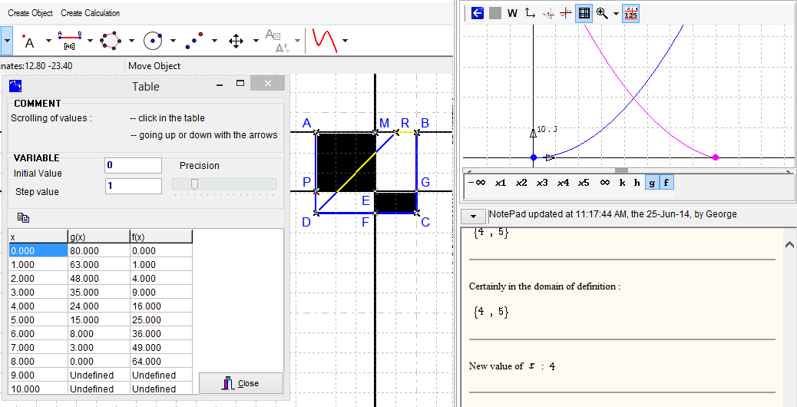797x407 pixels.
Task: Open the zoom dropdown arrow in graph toolbar
Action: (616, 14)
